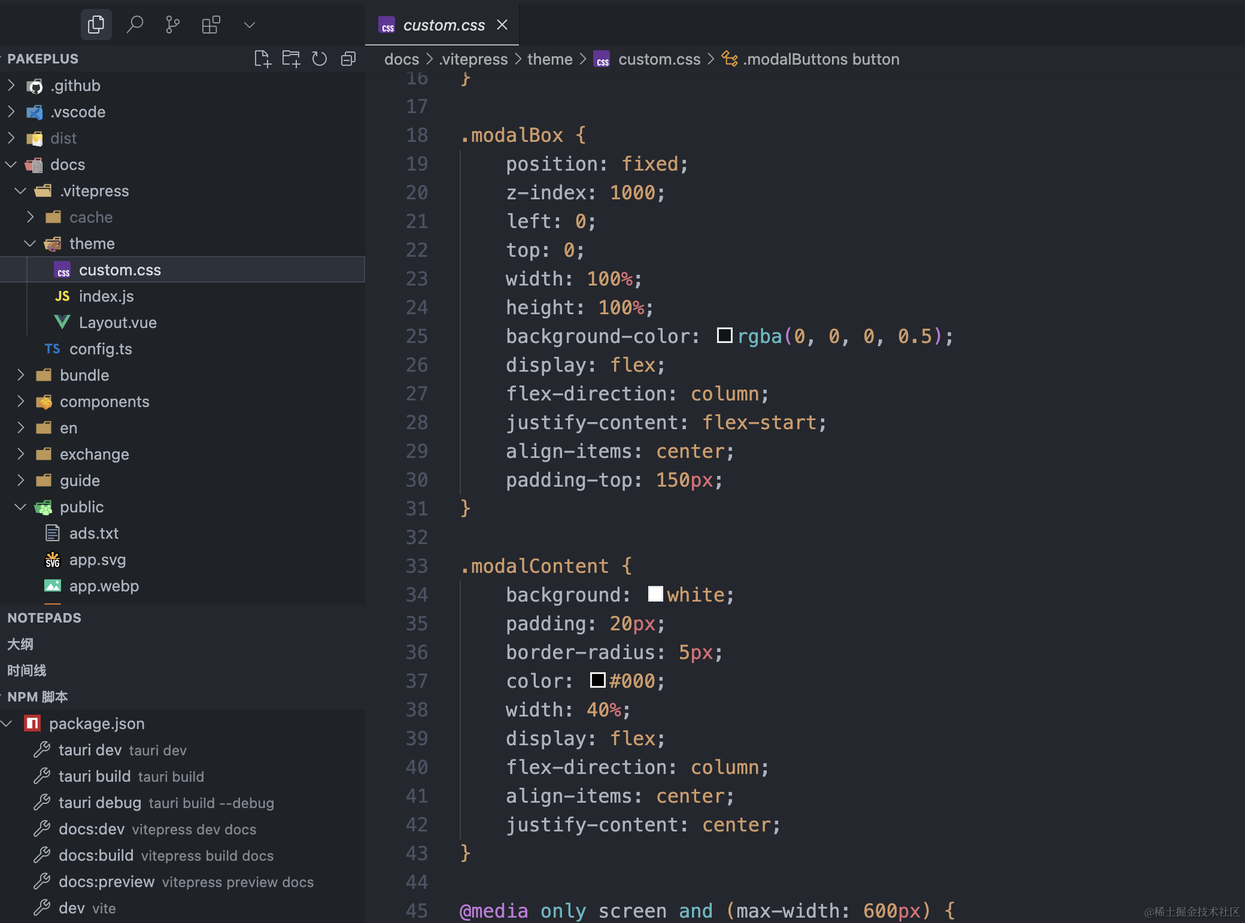Collapse all folders in explorer
The height and width of the screenshot is (923, 1245).
pyautogui.click(x=348, y=59)
